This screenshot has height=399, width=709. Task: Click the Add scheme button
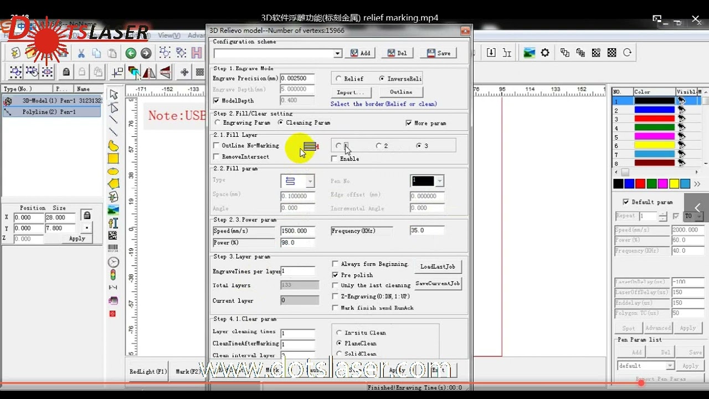[360, 53]
